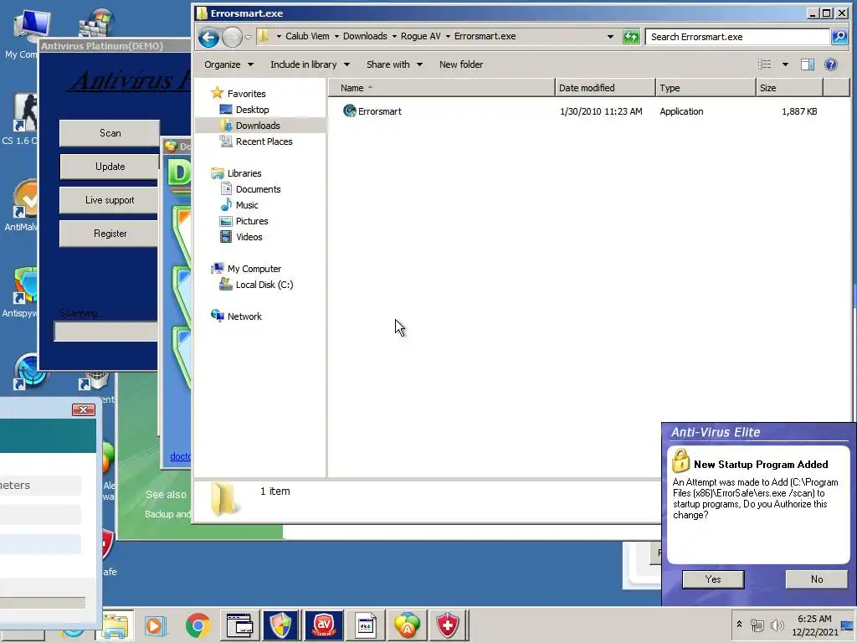Click the scanning progress bar in Antivirus Platinum
857x643 pixels.
pos(105,332)
